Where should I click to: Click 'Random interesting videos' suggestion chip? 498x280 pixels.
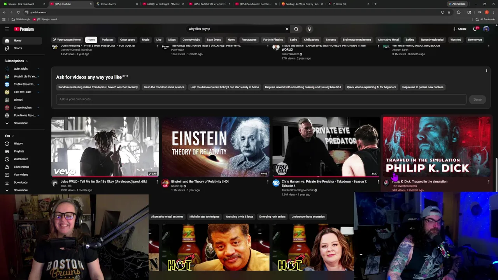[98, 87]
